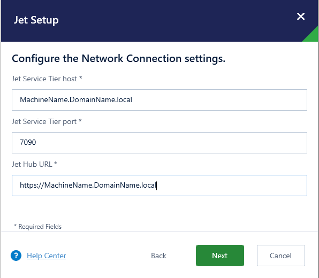319x278 pixels.
Task: Select the Jet Hub URL input field
Action: pos(159,186)
